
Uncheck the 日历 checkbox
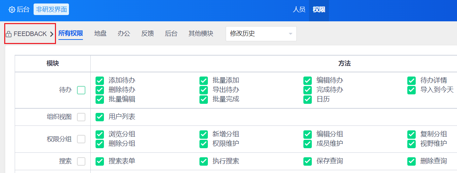pyautogui.click(x=308, y=99)
